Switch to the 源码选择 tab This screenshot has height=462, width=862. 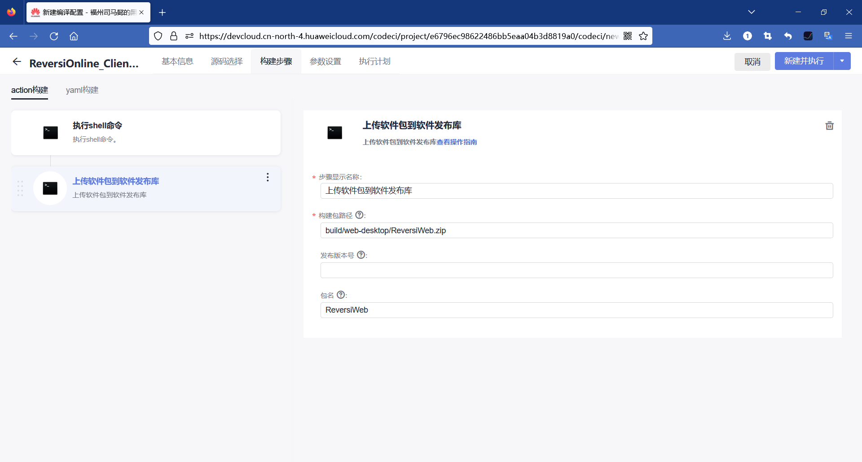point(227,61)
